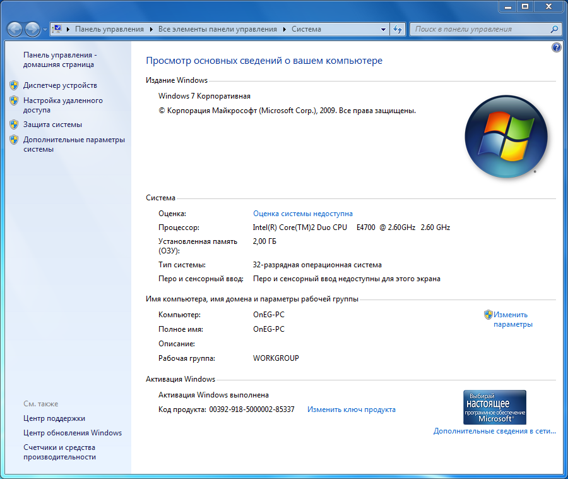Open Диспетчер устройств
Viewport: 568px width, 479px height.
click(60, 85)
